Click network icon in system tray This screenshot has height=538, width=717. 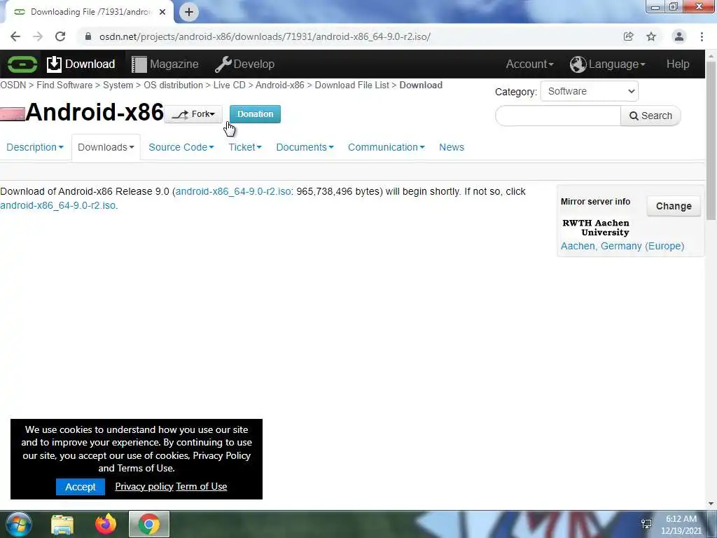646,524
